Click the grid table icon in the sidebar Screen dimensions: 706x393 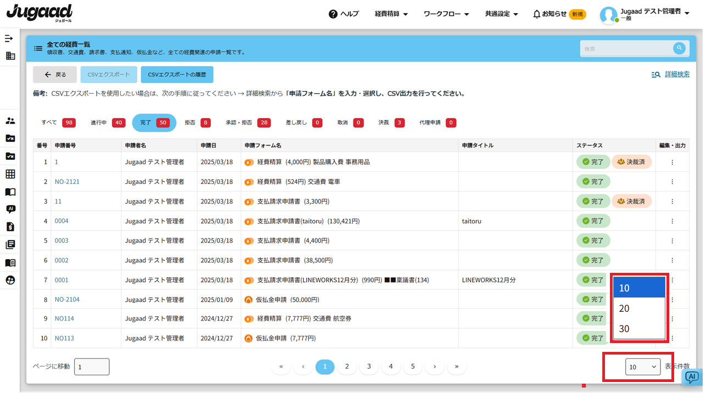[x=10, y=174]
